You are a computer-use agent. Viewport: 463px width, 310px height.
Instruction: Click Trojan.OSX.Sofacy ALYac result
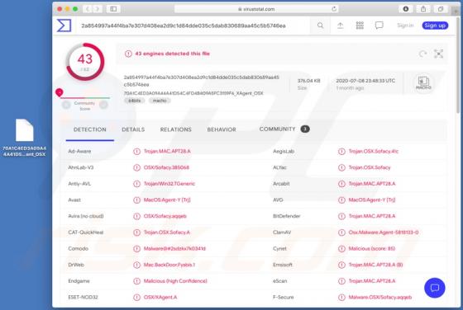point(370,167)
